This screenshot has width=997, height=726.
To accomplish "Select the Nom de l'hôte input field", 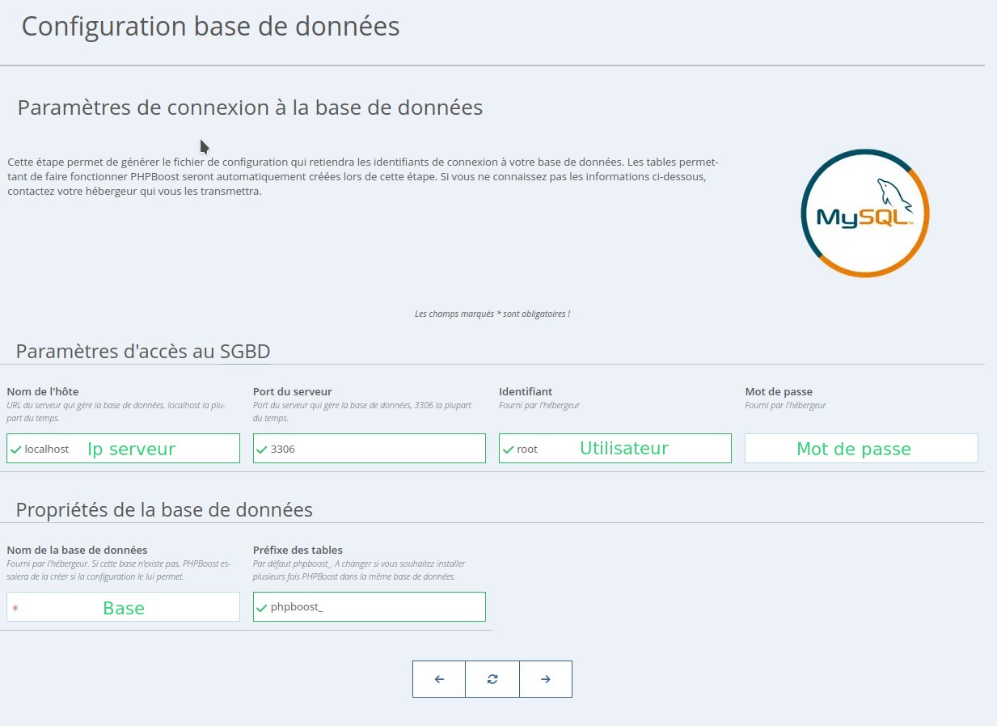I will (x=121, y=448).
